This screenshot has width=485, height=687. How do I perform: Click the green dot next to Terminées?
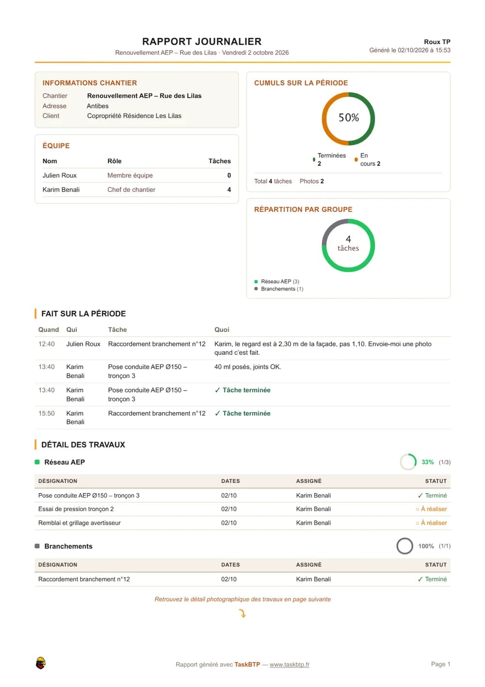tap(314, 159)
